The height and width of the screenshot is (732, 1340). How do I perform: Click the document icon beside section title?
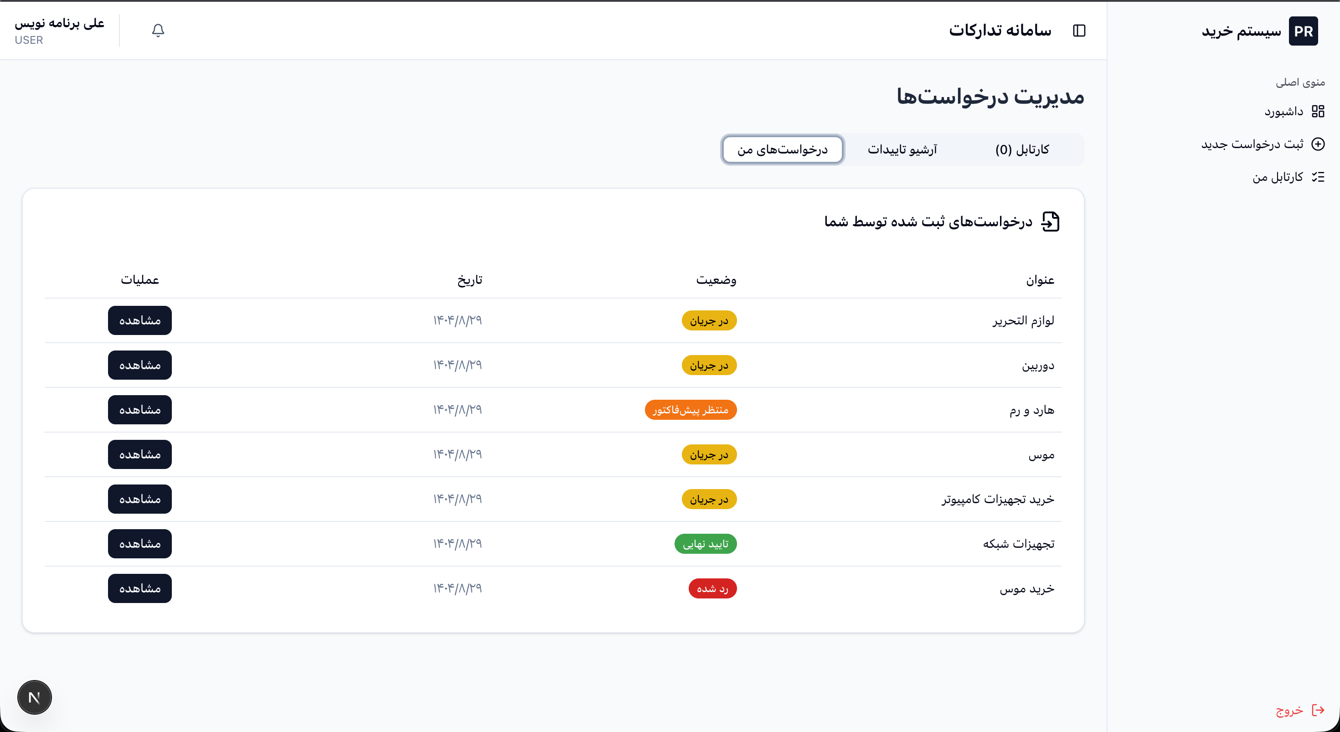1050,222
